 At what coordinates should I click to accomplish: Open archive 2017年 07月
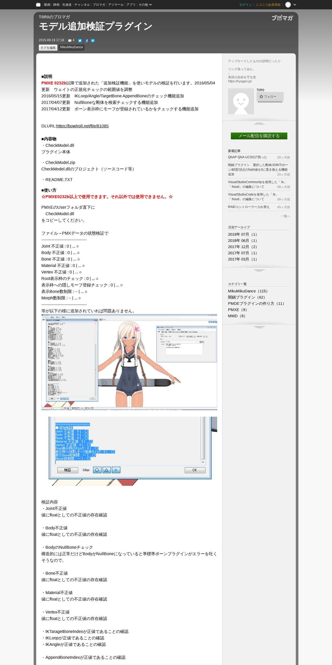click(x=243, y=253)
